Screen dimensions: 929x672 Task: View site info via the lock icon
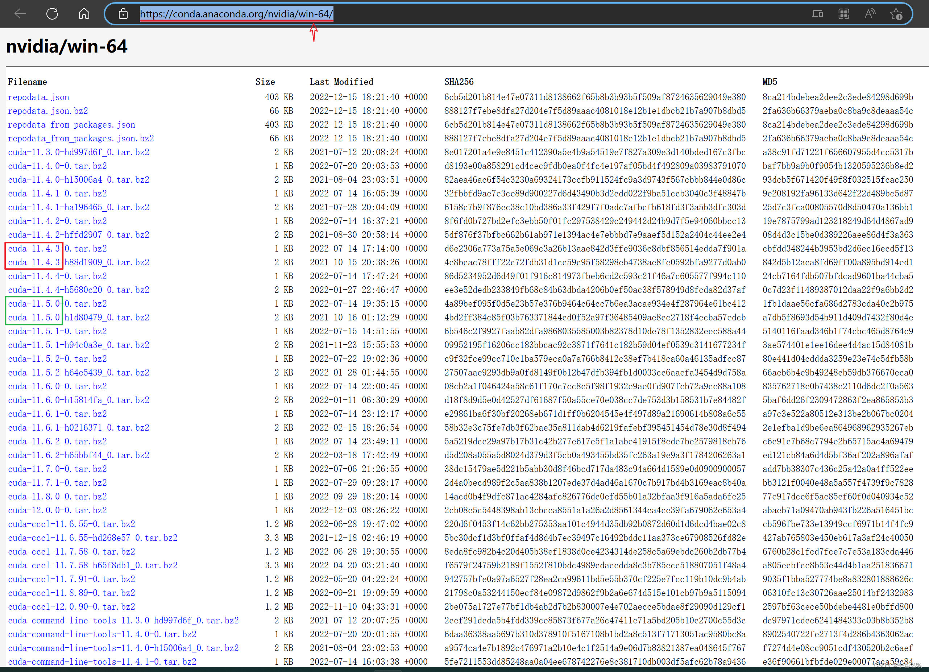pos(123,14)
